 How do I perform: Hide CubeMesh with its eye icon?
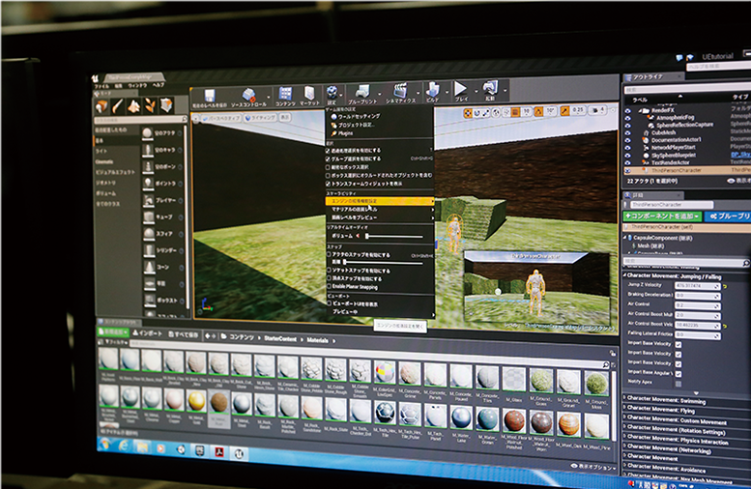tap(628, 133)
